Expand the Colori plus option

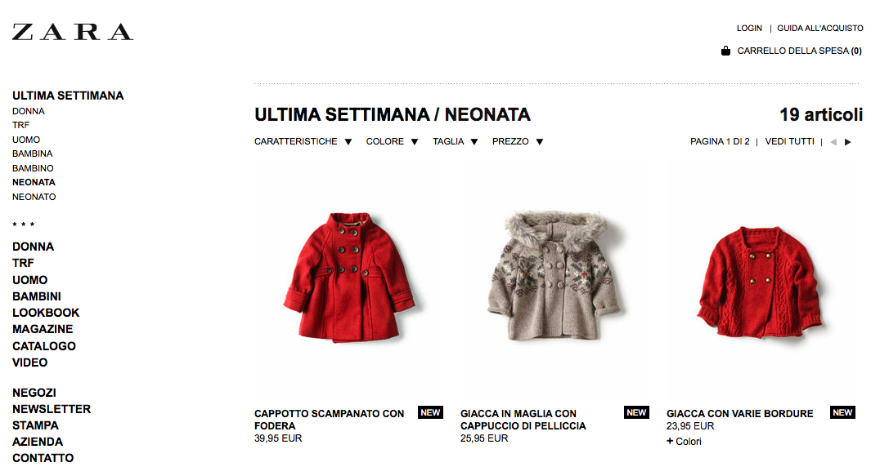[685, 441]
